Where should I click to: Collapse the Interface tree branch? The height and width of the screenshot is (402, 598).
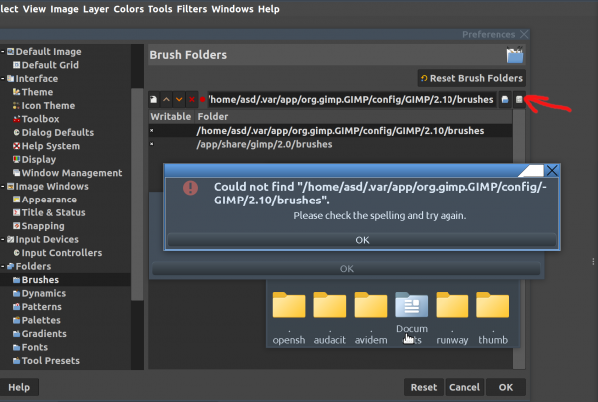pyautogui.click(x=3, y=78)
